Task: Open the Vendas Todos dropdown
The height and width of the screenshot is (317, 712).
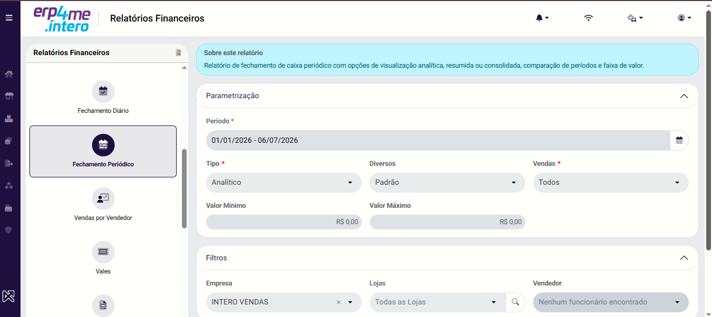Action: pos(611,183)
